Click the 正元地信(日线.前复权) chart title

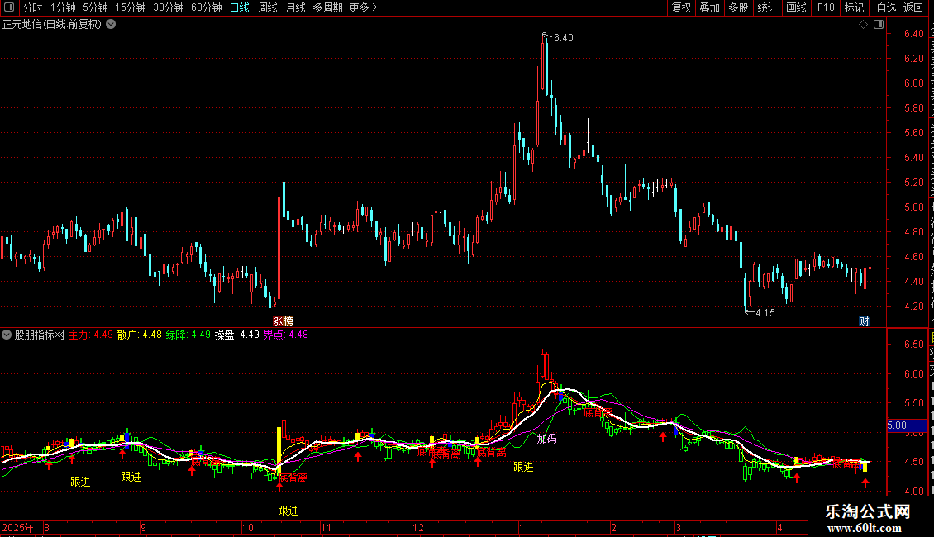[52, 25]
